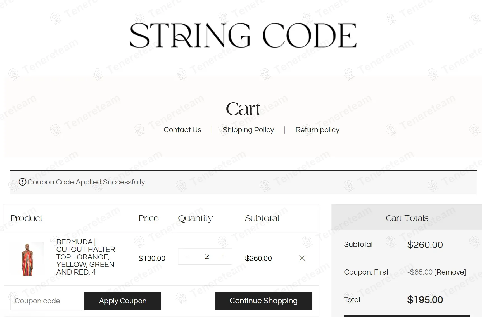This screenshot has height=317, width=482.
Task: Click the info icon in coupon notice
Action: coord(22,182)
